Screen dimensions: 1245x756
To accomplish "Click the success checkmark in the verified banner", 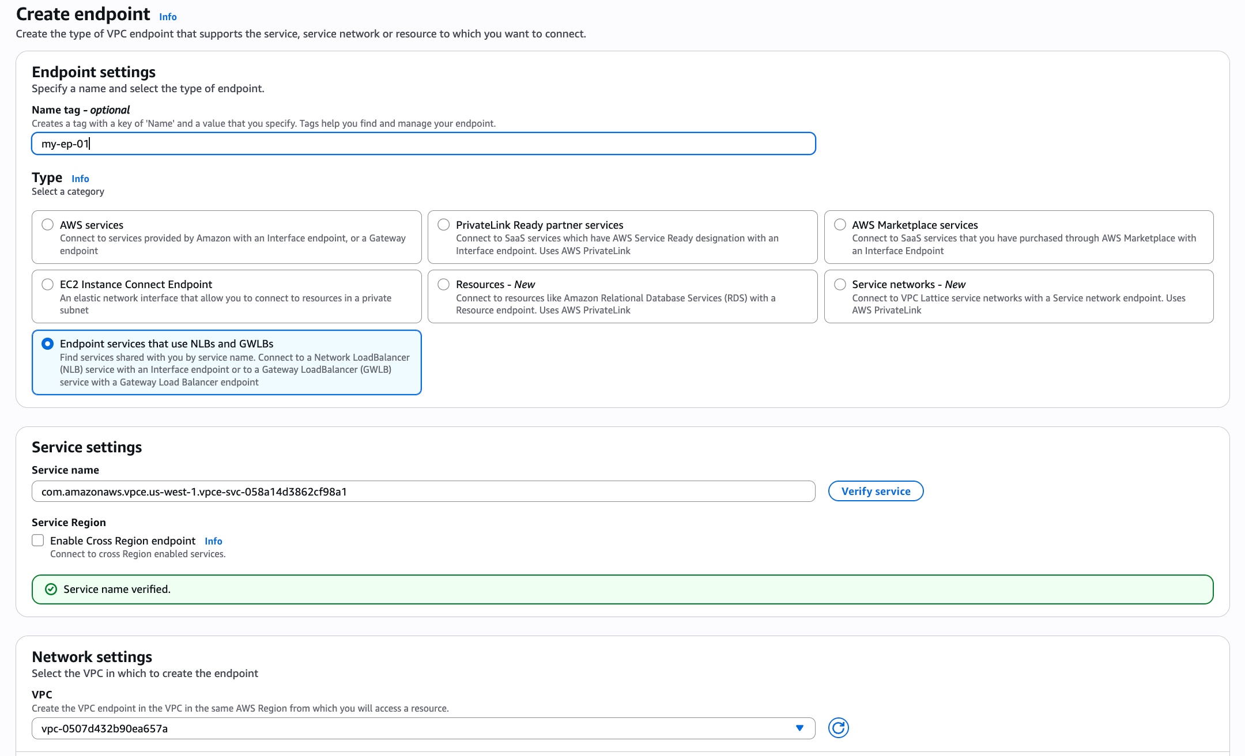I will click(x=52, y=589).
